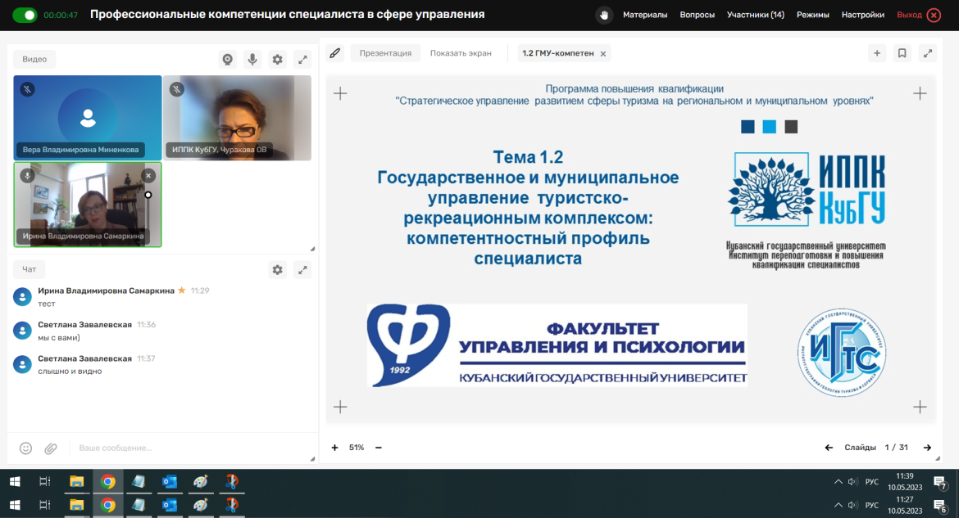Open the emoji picker in chat
This screenshot has height=518, width=959.
coord(25,448)
